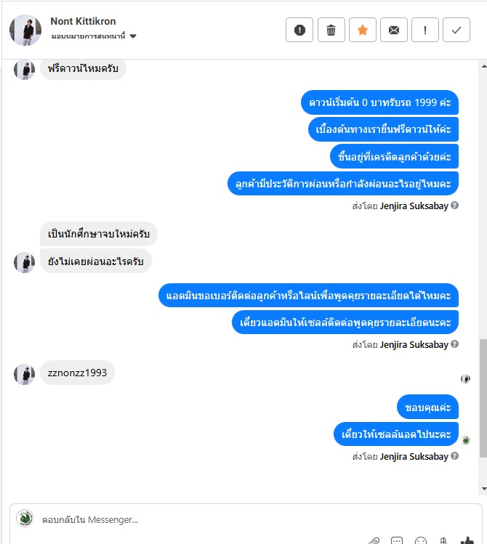
Task: Mark conversation unread with envelope icon
Action: (394, 30)
